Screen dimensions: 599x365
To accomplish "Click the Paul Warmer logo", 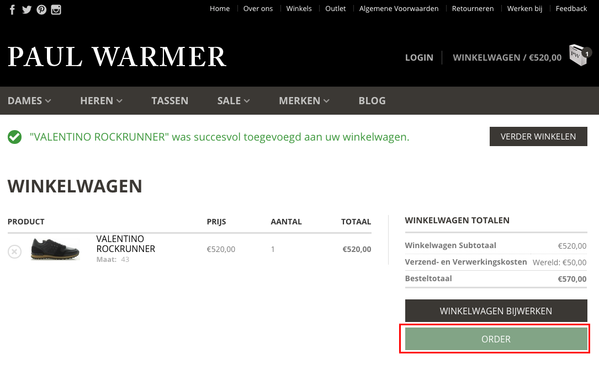I will pos(117,57).
